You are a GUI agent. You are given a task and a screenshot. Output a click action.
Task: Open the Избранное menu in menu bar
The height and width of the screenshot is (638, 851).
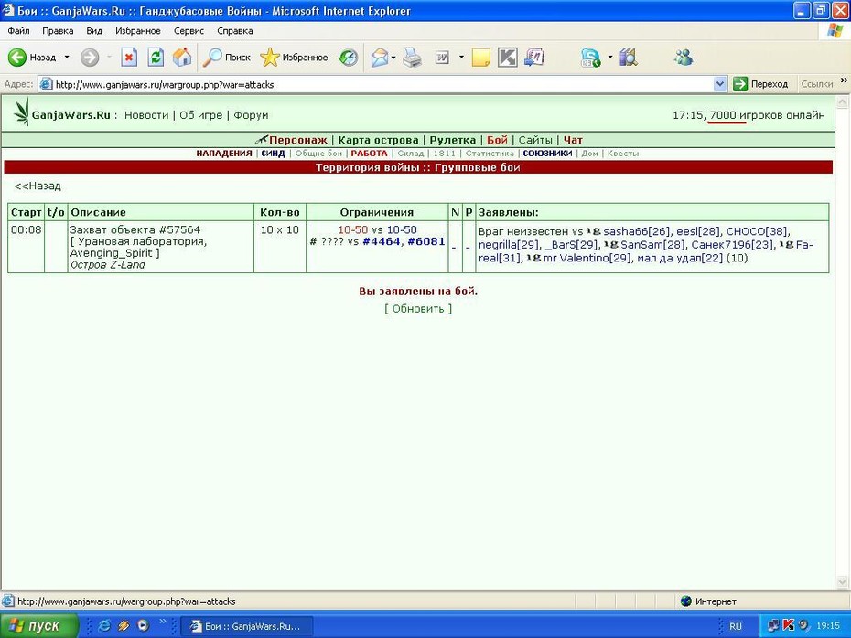pos(138,31)
